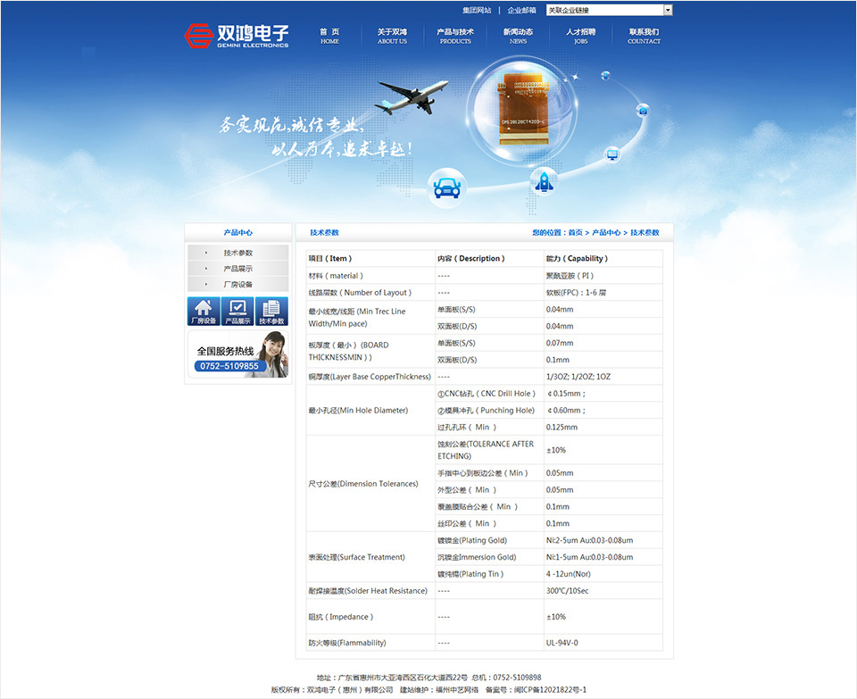Click the car icon in the banner

(x=446, y=186)
